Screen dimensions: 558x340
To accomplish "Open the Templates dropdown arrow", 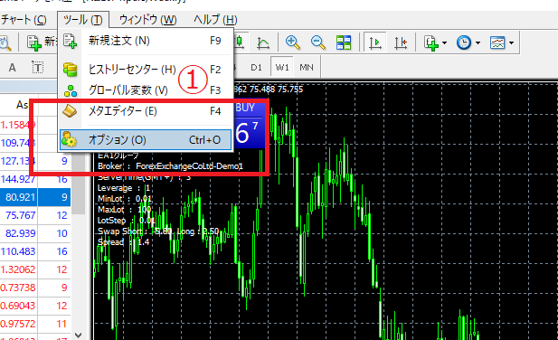I will point(511,43).
